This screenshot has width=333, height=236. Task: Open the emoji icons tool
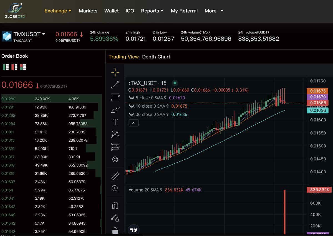115,159
